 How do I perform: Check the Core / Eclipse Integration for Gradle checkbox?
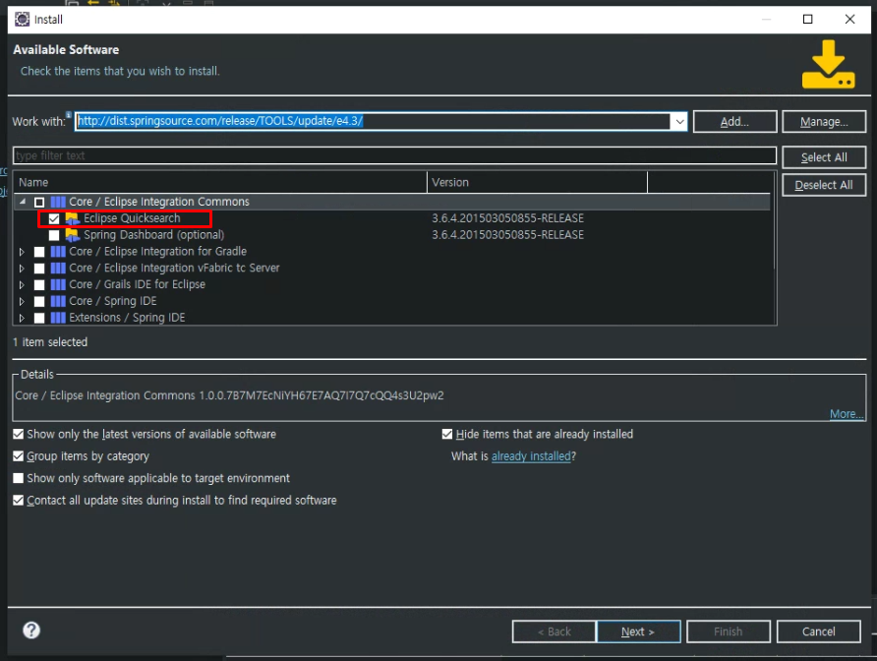(39, 252)
